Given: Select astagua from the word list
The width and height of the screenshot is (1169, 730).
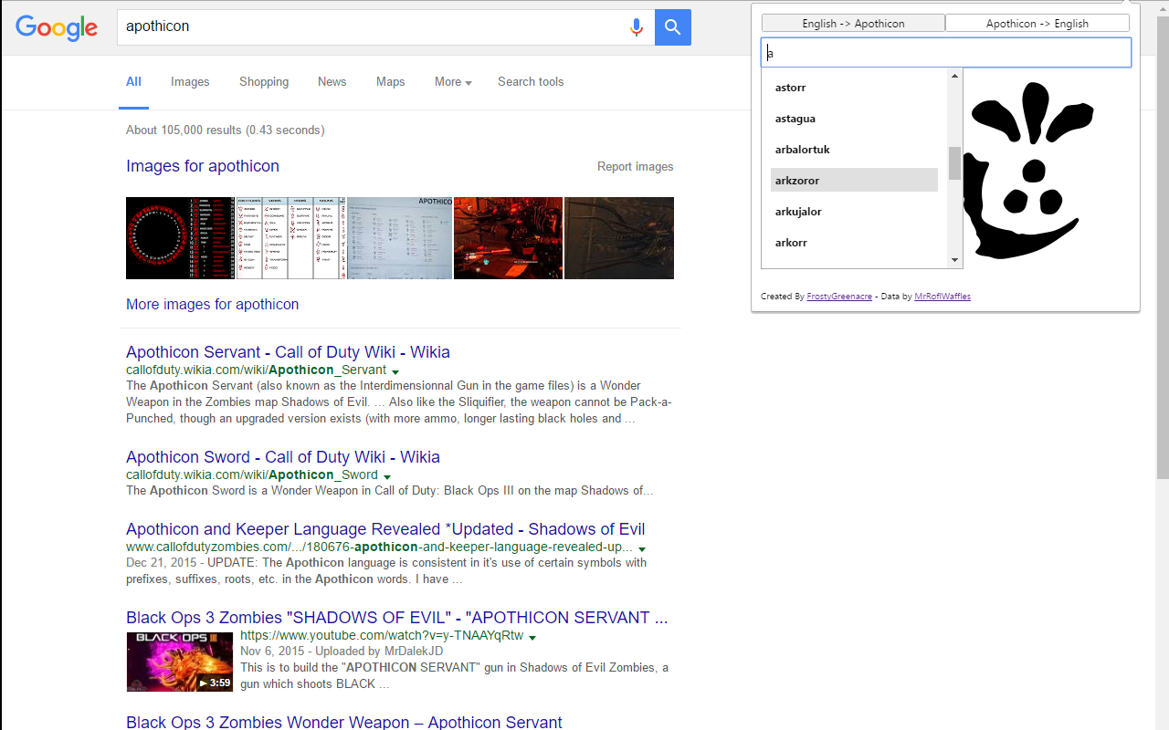Looking at the screenshot, I should (x=854, y=119).
